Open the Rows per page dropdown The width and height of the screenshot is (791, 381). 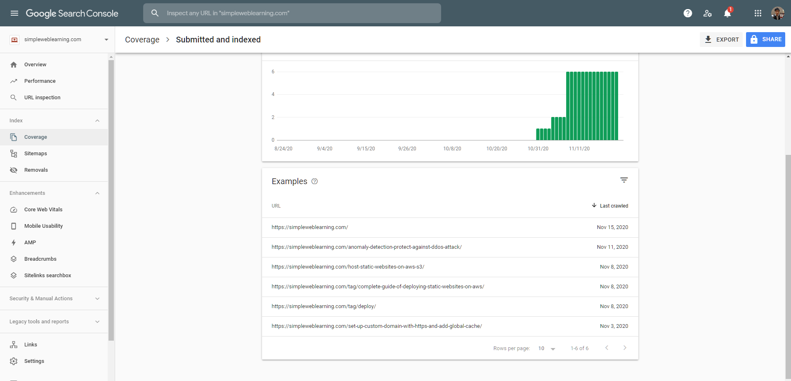(x=547, y=348)
